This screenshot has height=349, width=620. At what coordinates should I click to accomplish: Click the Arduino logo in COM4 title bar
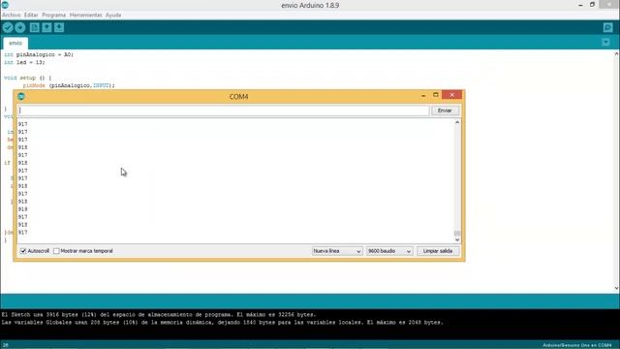point(21,96)
